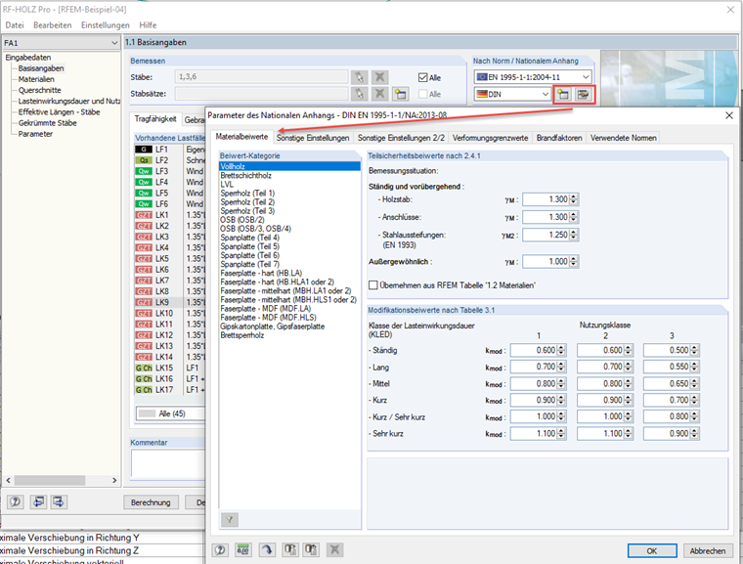The height and width of the screenshot is (564, 743).
Task: Enable Übernehmen aus RFEM Tabelle checkbox
Action: tap(372, 284)
